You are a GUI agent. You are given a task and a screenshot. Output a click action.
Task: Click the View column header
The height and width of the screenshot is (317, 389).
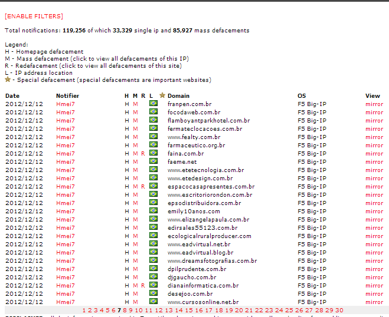(372, 96)
